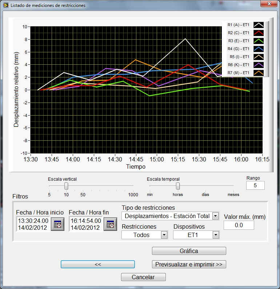The height and width of the screenshot is (289, 280).
Task: Click R5 (I) - ET1 beige legend swatch
Action: pos(259,57)
